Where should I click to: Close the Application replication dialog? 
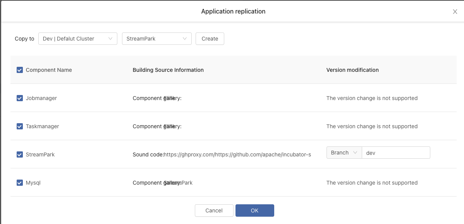tap(455, 12)
